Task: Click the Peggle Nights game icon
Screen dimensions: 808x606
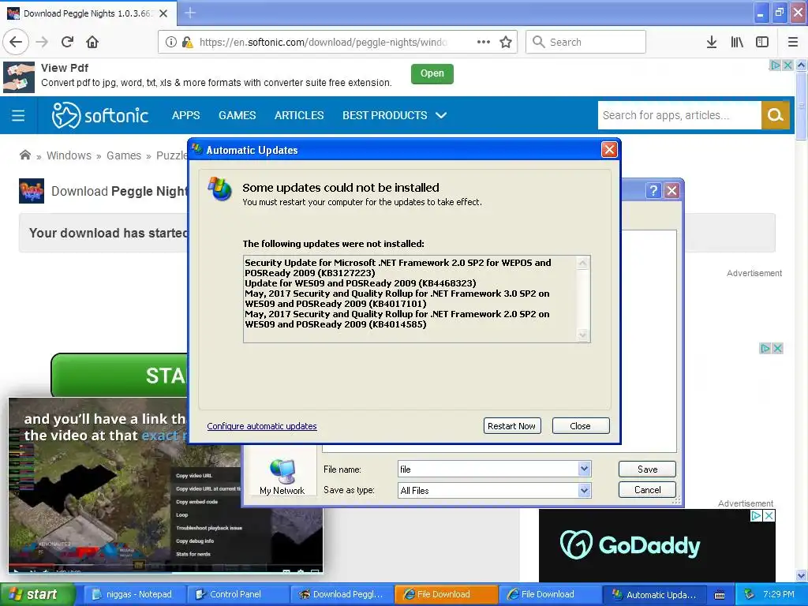Action: (32, 191)
